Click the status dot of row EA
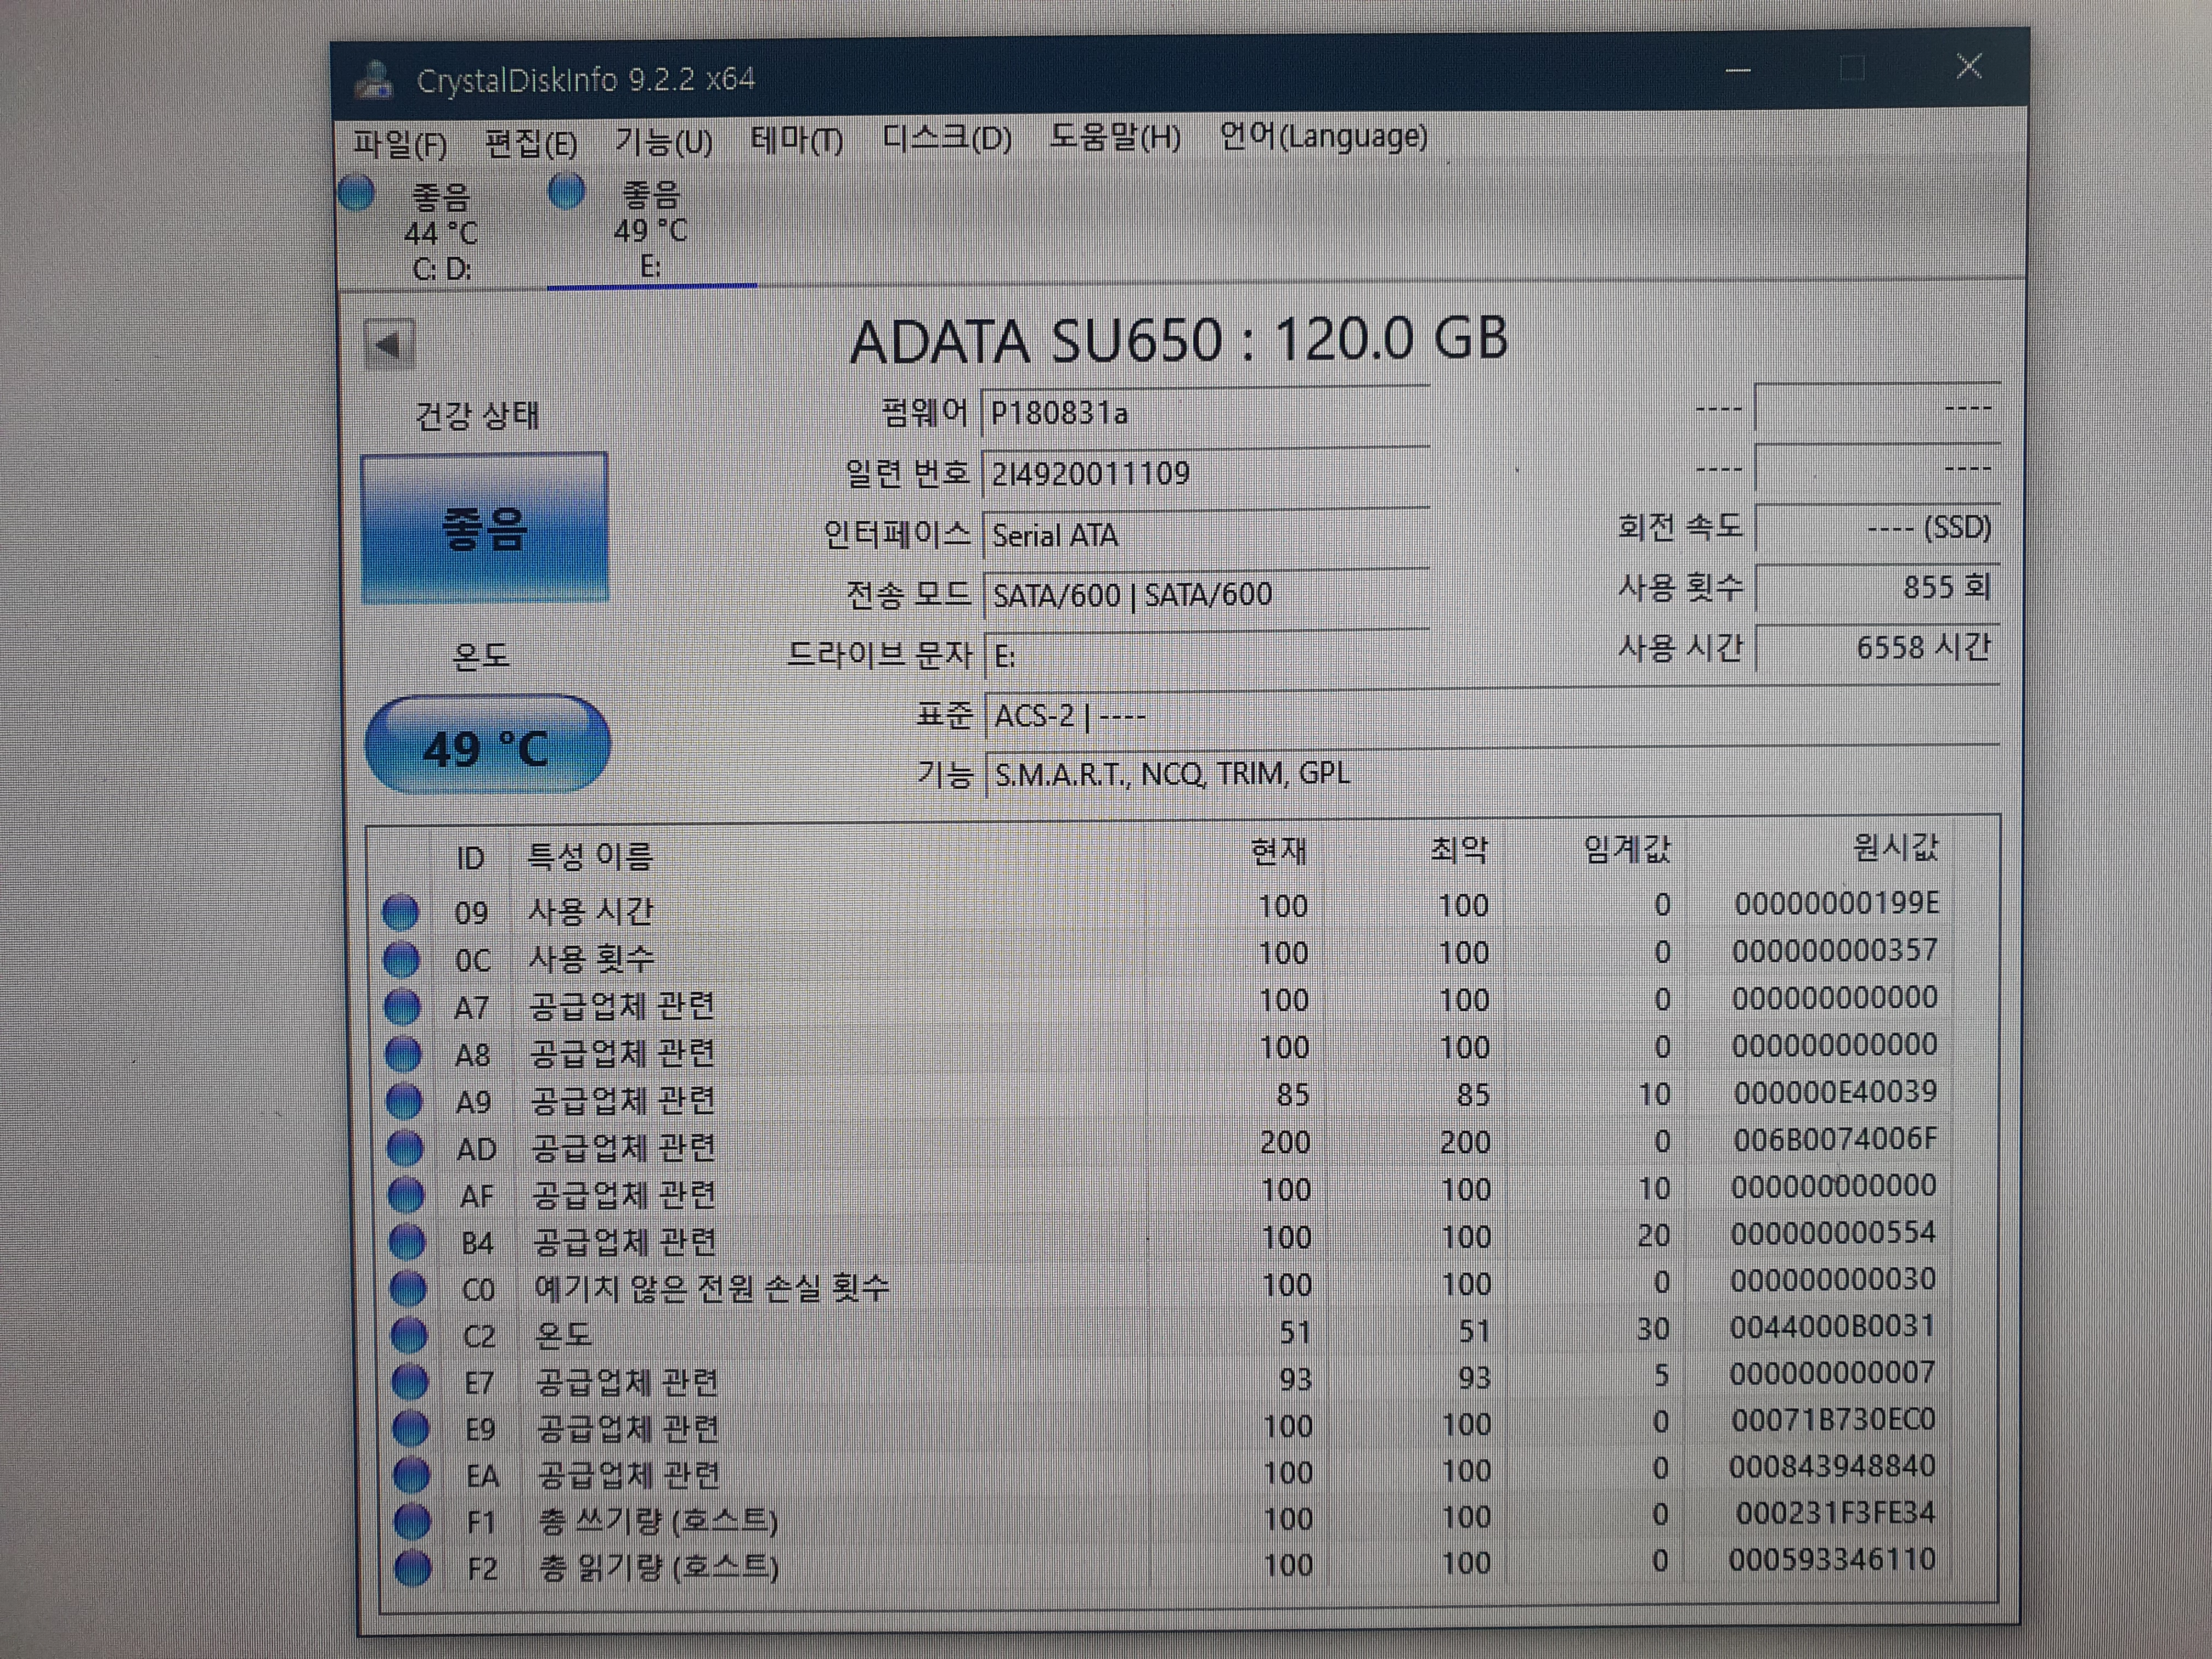 [x=412, y=1474]
